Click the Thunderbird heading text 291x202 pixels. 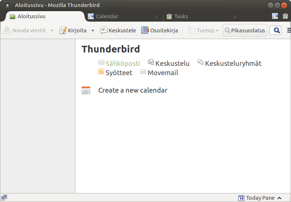[x=111, y=49]
